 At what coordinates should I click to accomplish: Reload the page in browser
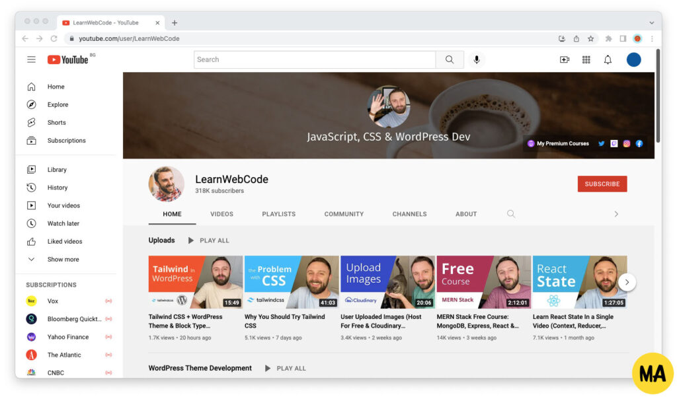(x=54, y=38)
